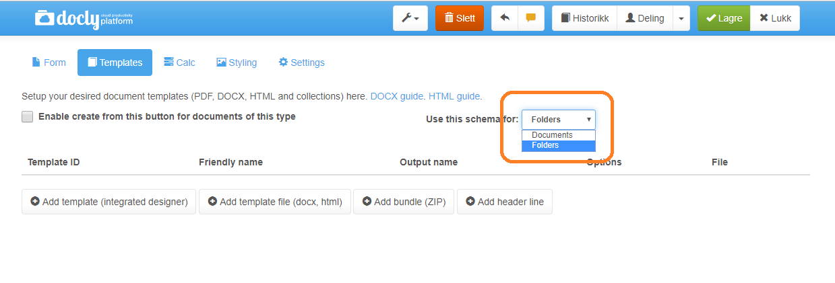This screenshot has height=283, width=835.
Task: Select the Templates tab
Action: pyautogui.click(x=115, y=63)
